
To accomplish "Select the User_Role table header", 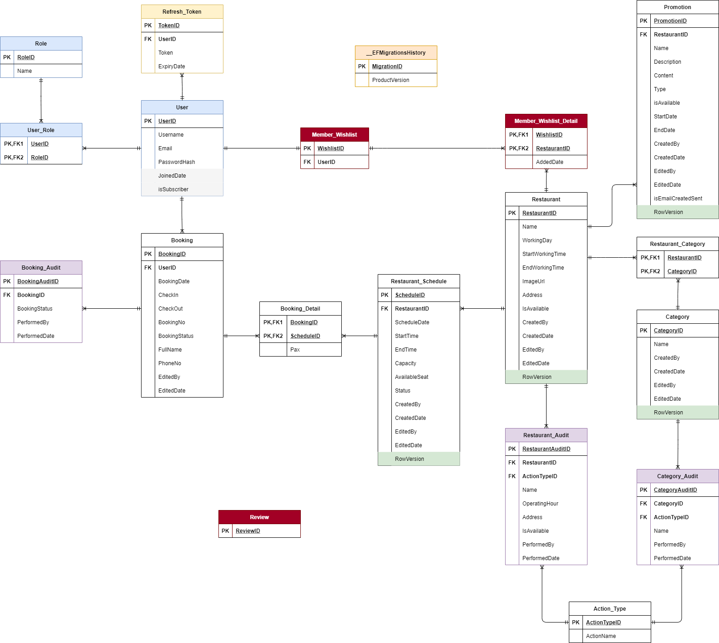I will pos(41,130).
